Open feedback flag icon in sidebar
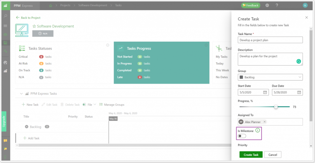 6,149
